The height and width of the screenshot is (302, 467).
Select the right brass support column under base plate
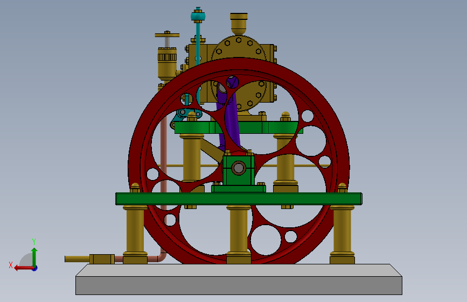(342, 234)
